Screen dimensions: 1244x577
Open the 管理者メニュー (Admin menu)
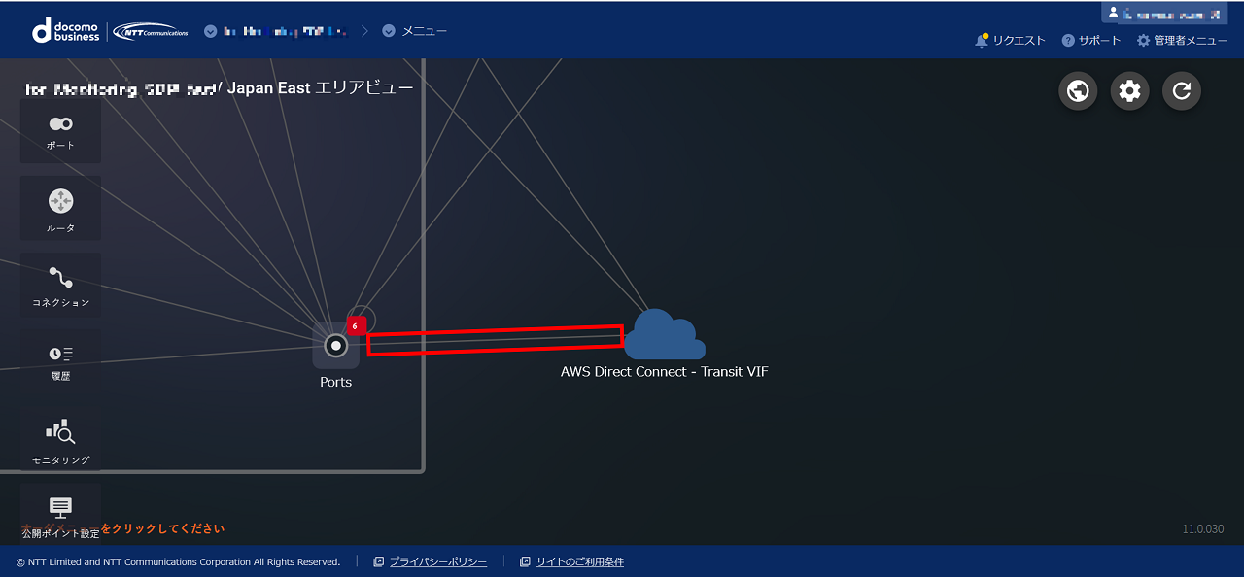point(1182,41)
